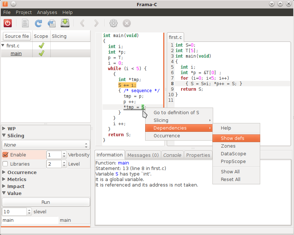
Task: Click the slevel value field
Action: pyautogui.click(x=14, y=212)
